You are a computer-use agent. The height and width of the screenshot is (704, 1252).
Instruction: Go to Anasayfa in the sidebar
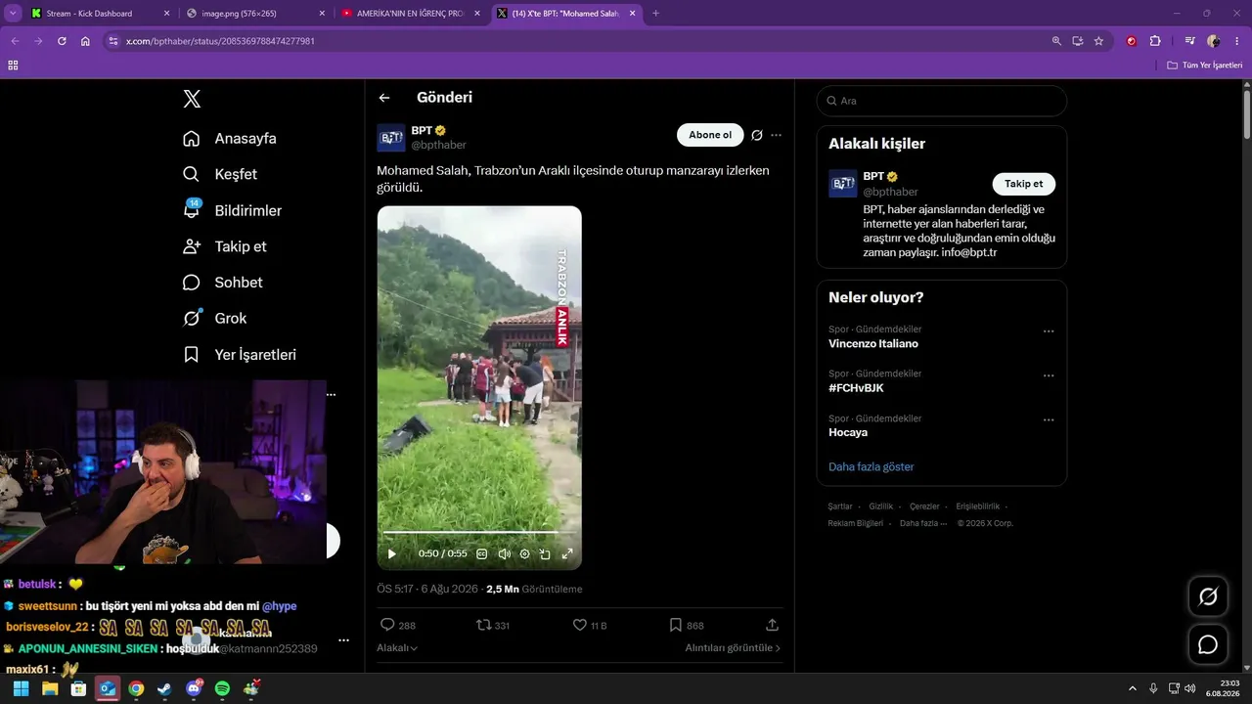230,139
